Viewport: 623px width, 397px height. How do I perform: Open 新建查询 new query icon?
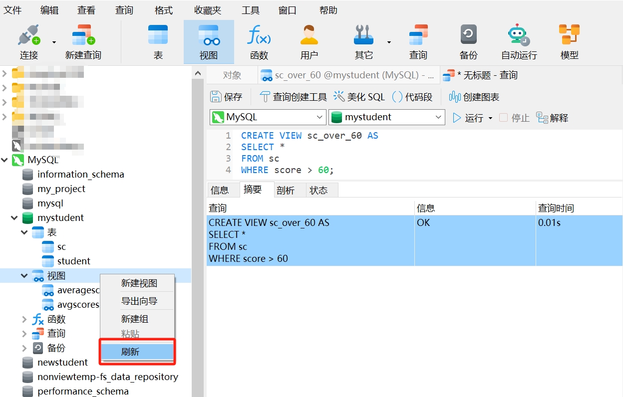(83, 36)
